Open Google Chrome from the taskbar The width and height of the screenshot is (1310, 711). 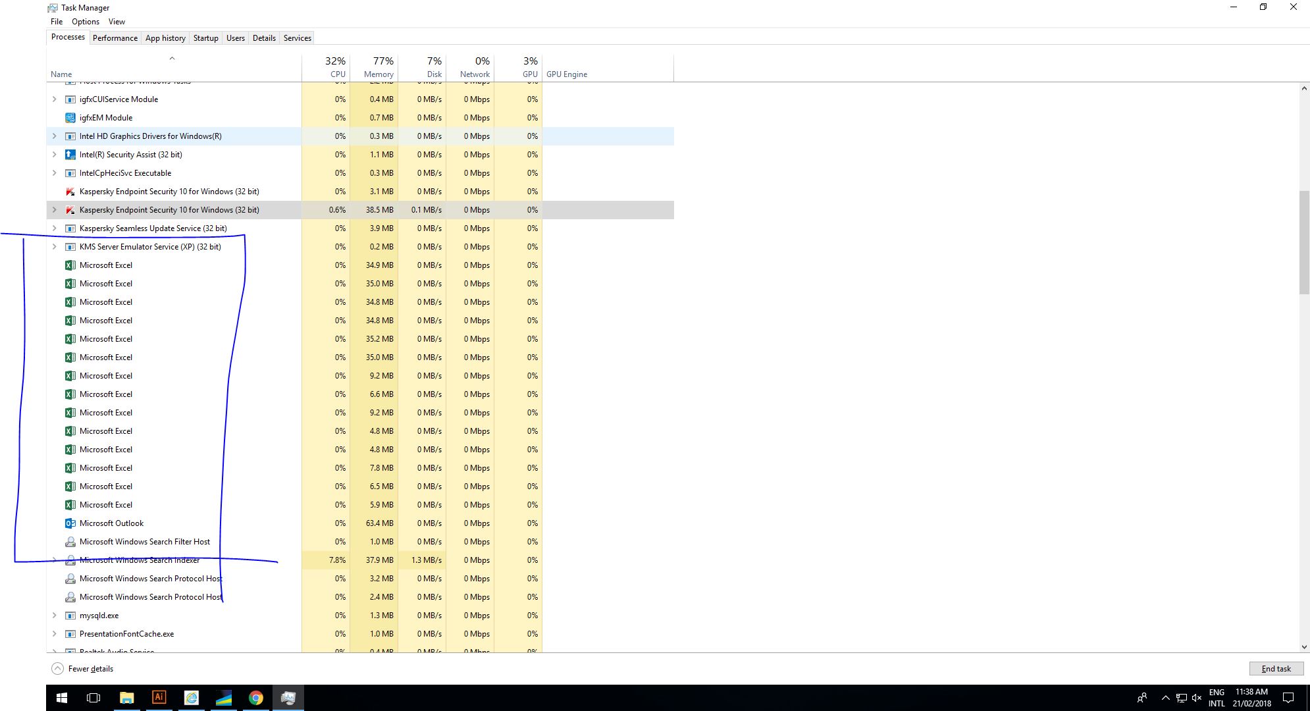coord(256,697)
